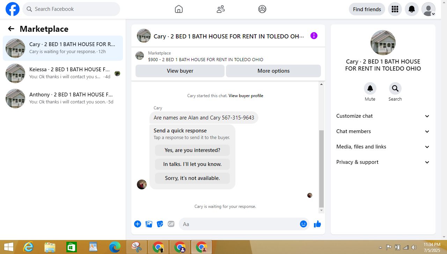447x254 pixels.
Task: Open the Anthony conversation in list
Action: click(x=63, y=99)
